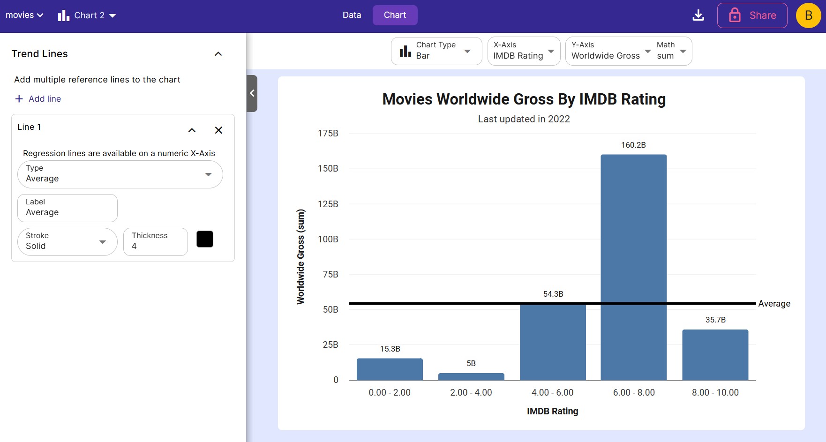Open the X-Axis IMDB Rating dropdown
This screenshot has height=442, width=826.
tap(524, 51)
